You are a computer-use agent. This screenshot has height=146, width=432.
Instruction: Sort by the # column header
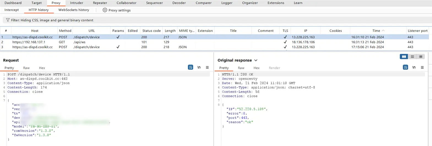[x=6, y=31]
